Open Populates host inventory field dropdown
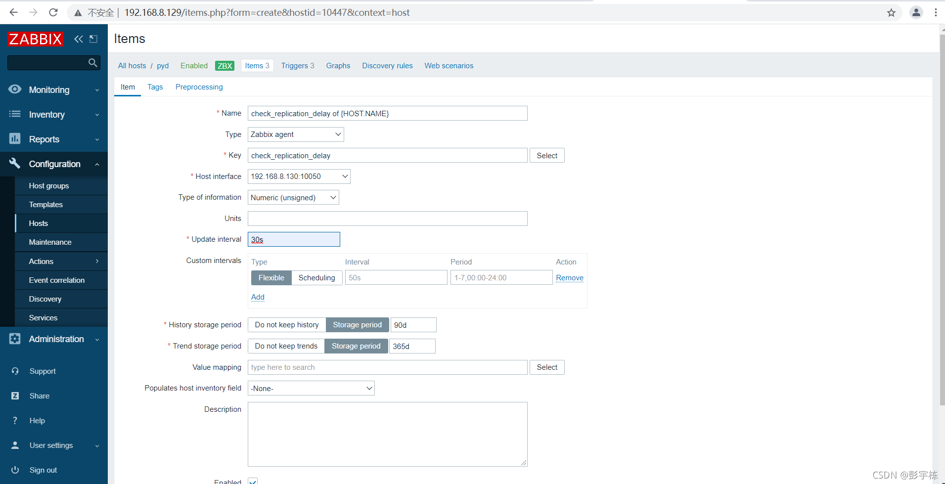Viewport: 945px width, 484px height. click(x=311, y=388)
